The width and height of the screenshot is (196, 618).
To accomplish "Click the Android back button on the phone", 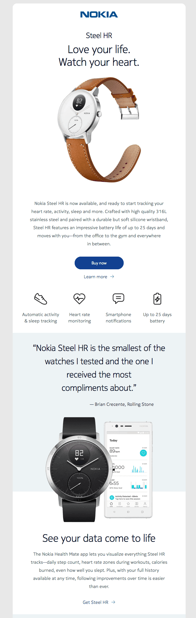I will (114, 511).
